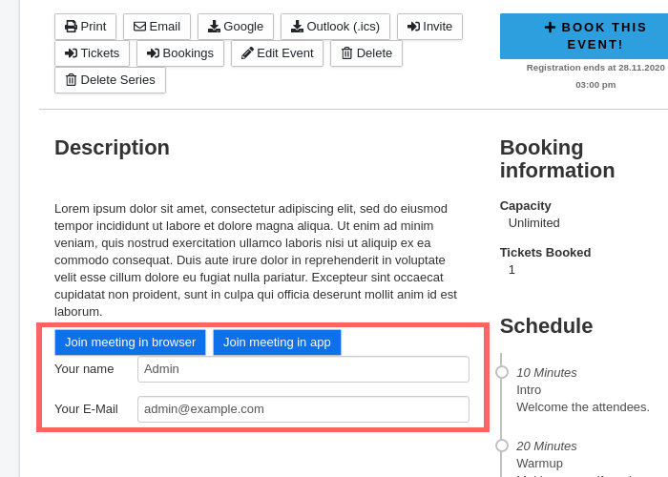Click the download icon beside Google
Image resolution: width=668 pixels, height=477 pixels.
(x=214, y=27)
